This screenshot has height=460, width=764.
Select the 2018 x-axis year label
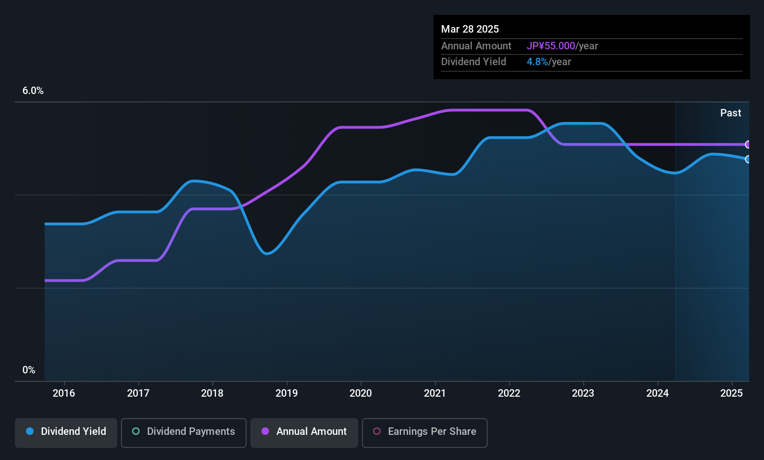tap(212, 393)
